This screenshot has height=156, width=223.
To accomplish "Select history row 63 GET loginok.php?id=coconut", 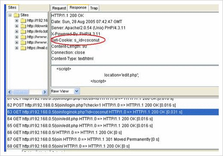I will (113, 112).
